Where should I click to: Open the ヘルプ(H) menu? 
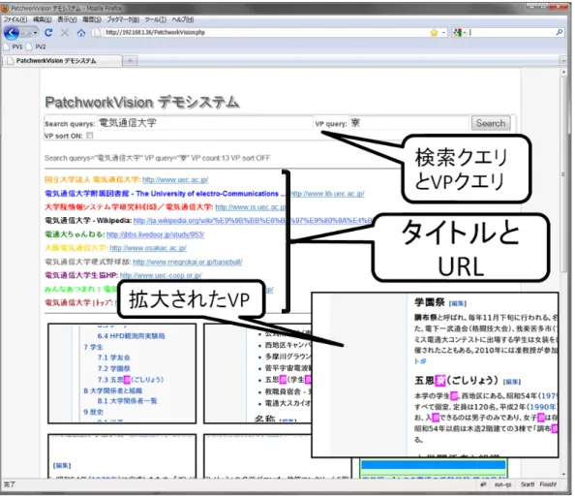[x=183, y=19]
